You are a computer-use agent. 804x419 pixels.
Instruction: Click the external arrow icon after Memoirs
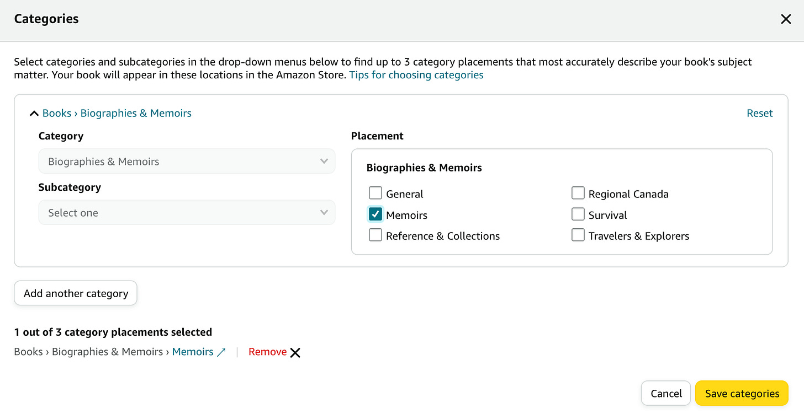pyautogui.click(x=221, y=352)
